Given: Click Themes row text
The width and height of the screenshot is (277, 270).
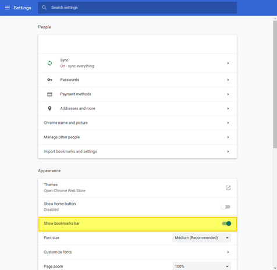Looking at the screenshot, I should point(51,184).
